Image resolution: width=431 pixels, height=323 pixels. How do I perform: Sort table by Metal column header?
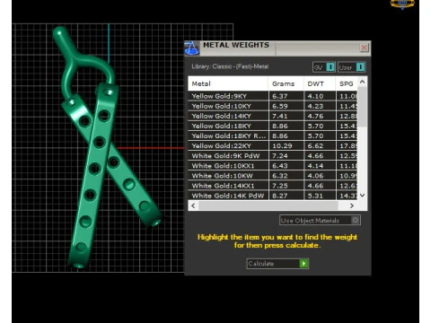click(228, 83)
